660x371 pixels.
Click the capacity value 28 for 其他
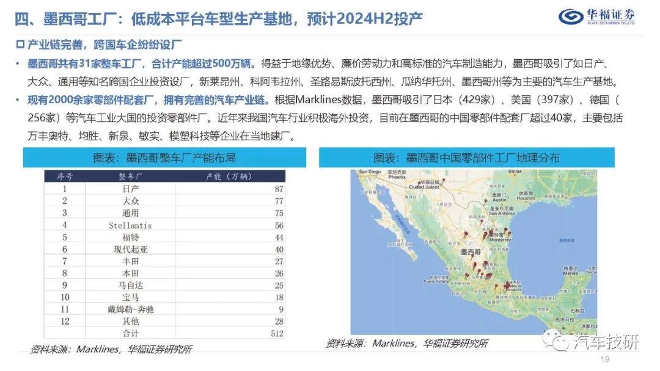click(279, 322)
